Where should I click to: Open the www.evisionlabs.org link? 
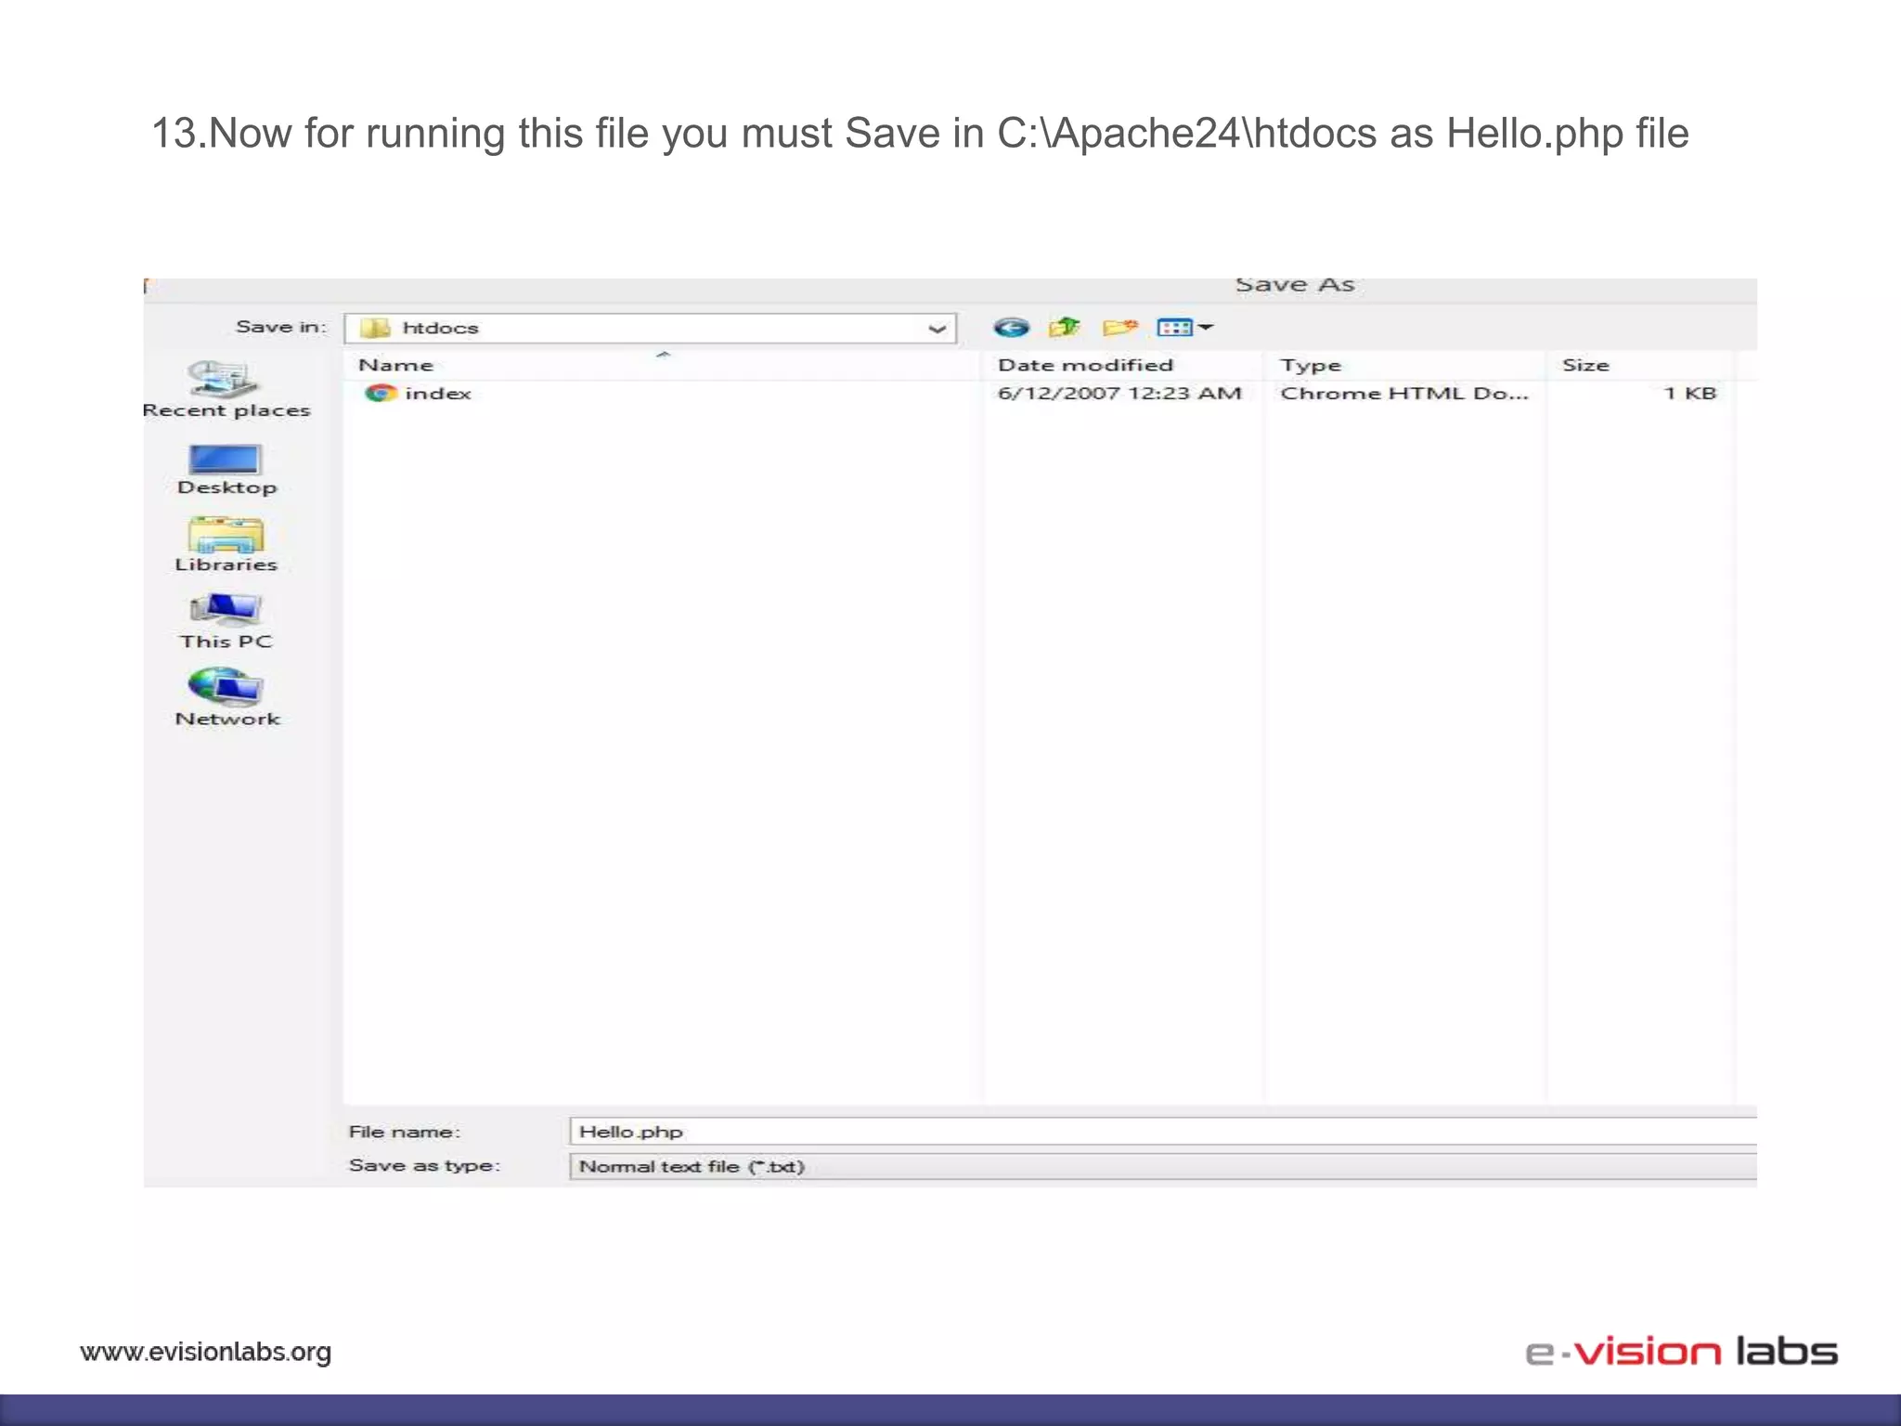(x=206, y=1353)
